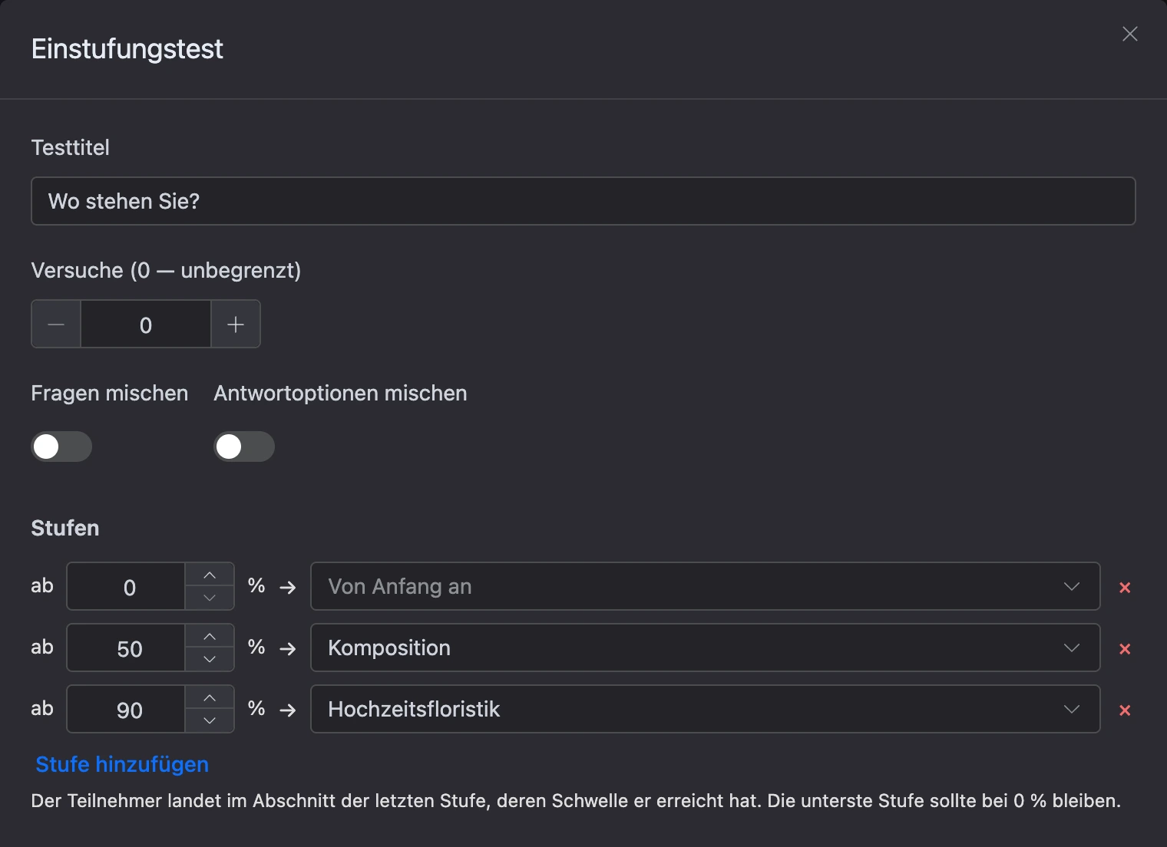Increment the 50 % threshold up arrow
This screenshot has height=847, width=1167.
click(x=210, y=637)
